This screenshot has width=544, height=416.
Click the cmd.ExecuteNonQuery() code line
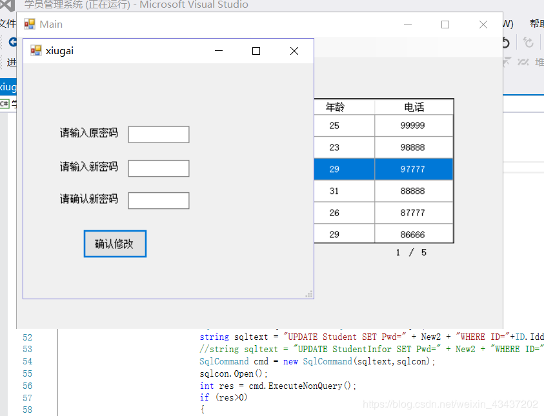(x=278, y=386)
